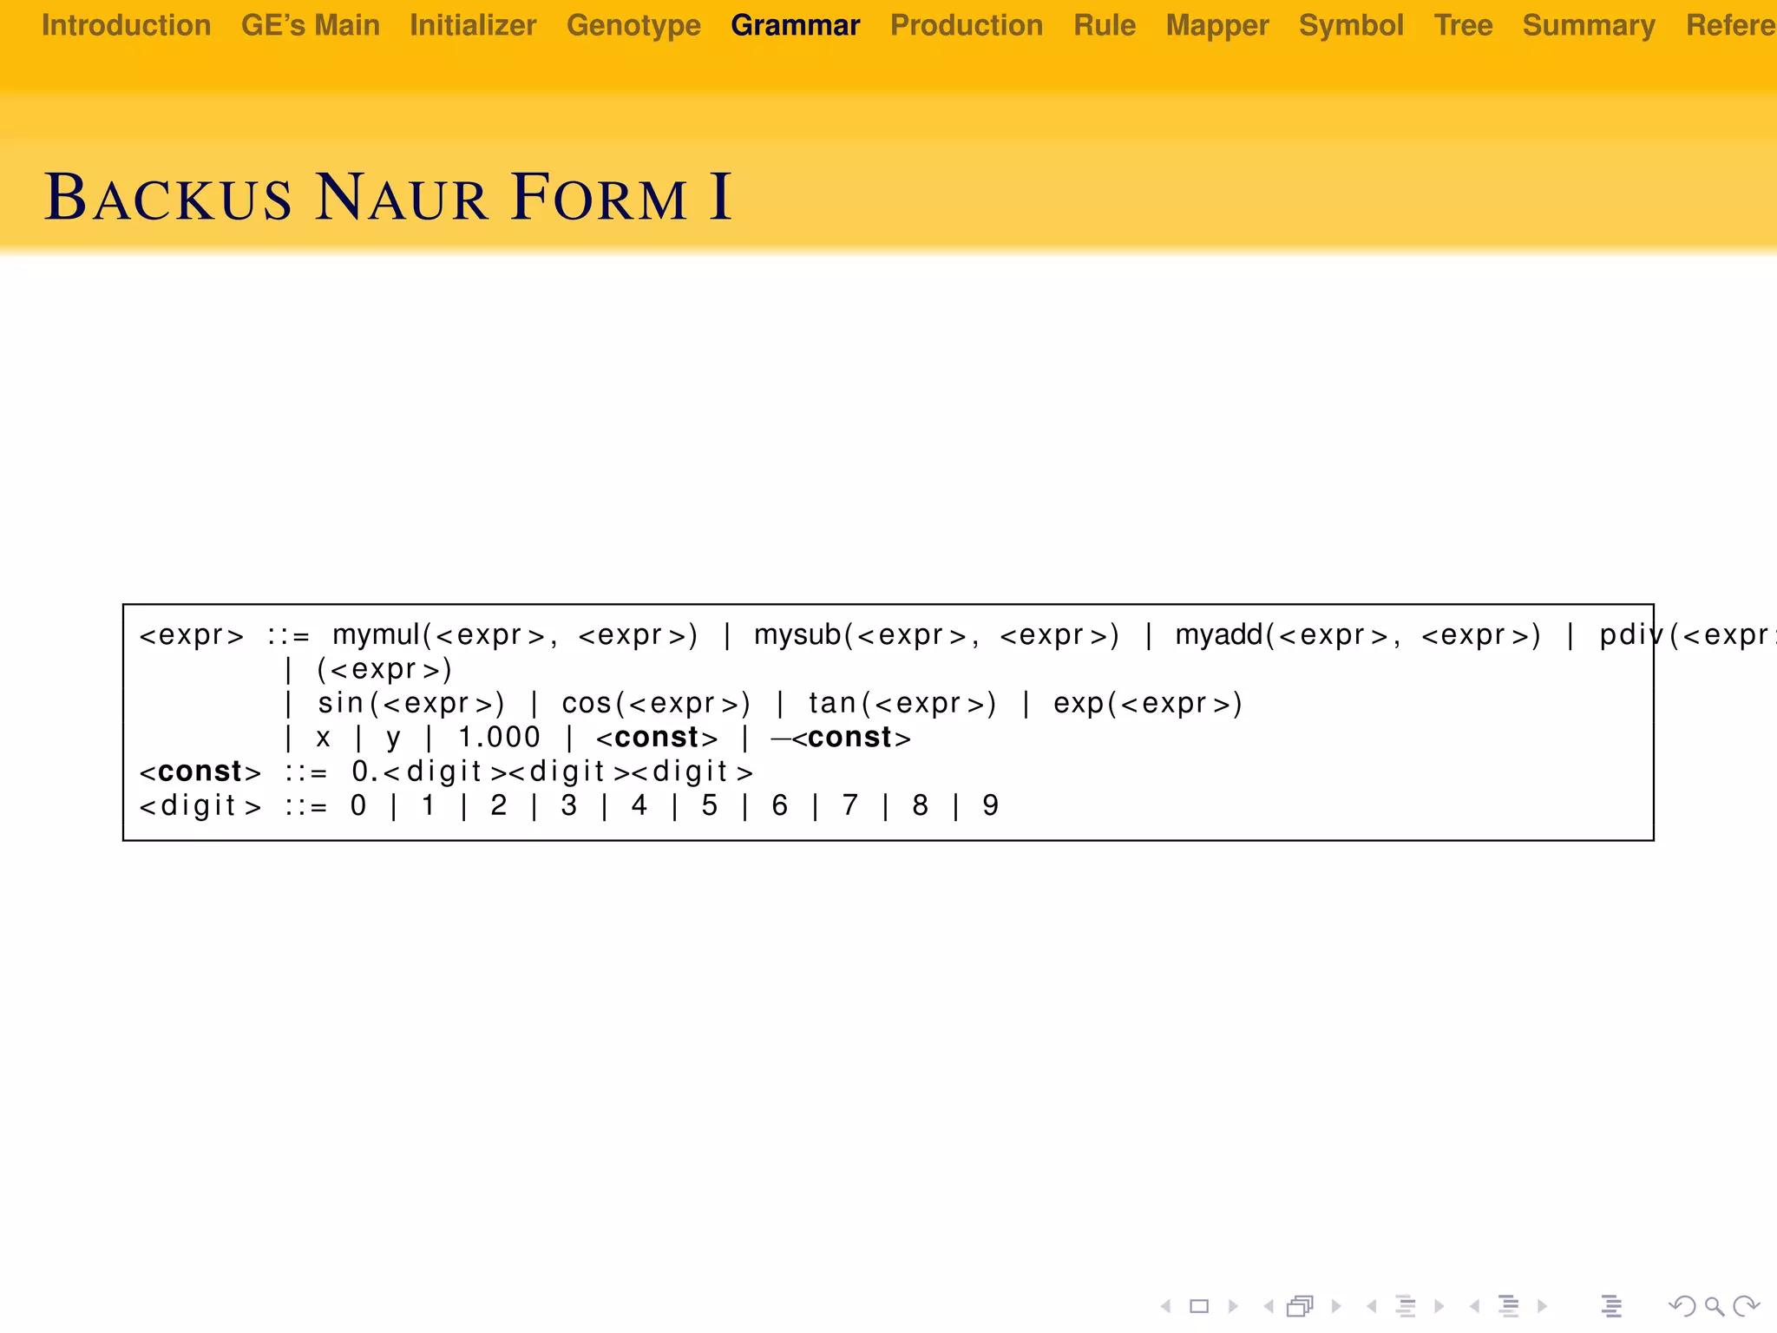1777x1333 pixels.
Task: Switch to the Tree section
Action: [x=1463, y=25]
